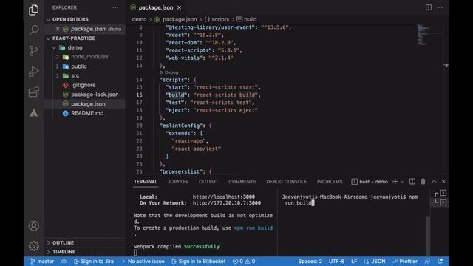
Task: Click the feedback icon in status bar
Action: (427, 261)
